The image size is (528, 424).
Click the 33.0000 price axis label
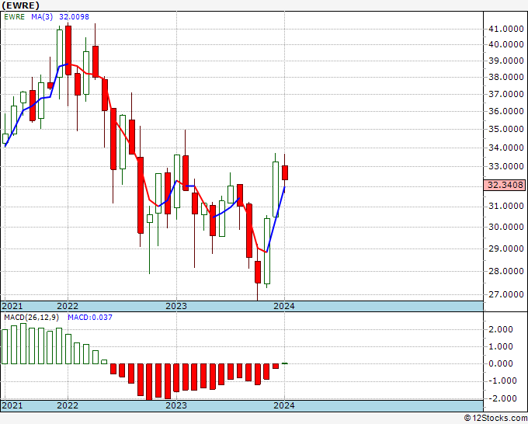tap(506, 166)
